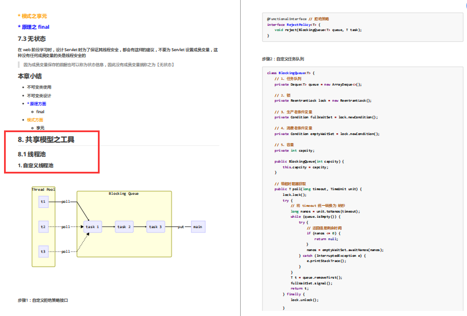467x316 pixels.
Task: Click the 'this.capcity = capcity;' code line
Action: coord(305,167)
